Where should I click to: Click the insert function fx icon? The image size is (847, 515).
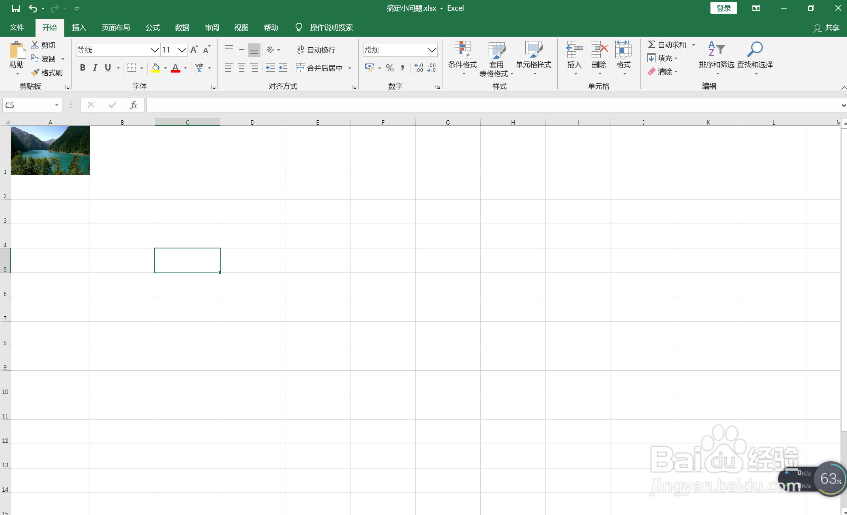click(x=133, y=105)
